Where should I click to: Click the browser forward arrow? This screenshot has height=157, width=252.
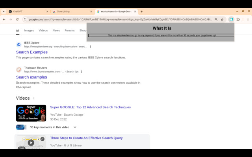pos(11,19)
